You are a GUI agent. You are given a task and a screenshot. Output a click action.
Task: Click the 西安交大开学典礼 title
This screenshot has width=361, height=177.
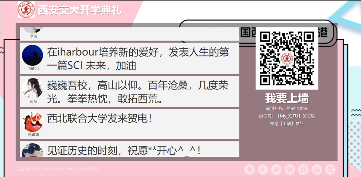coord(80,10)
